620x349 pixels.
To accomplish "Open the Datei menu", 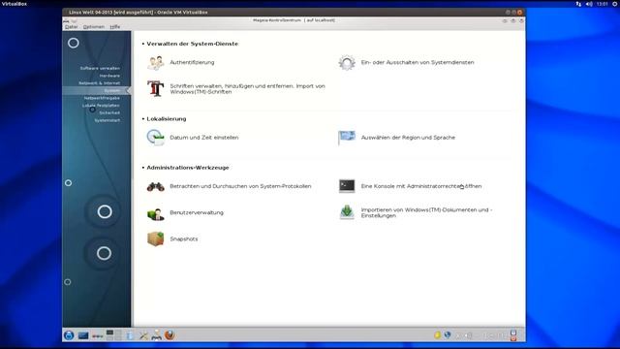I will tap(71, 27).
